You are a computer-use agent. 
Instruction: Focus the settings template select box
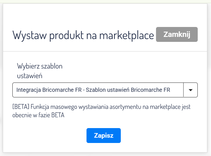[x=98, y=90]
